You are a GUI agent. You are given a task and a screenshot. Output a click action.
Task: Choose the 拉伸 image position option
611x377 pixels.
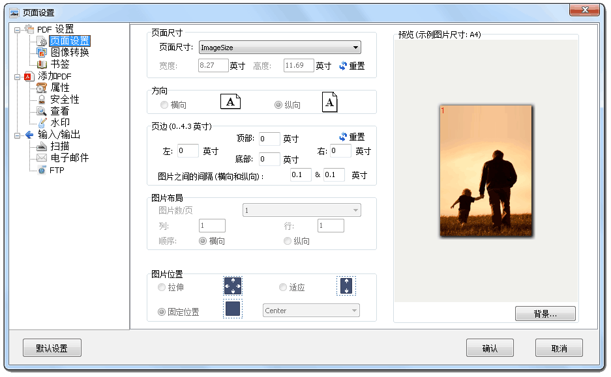(162, 287)
